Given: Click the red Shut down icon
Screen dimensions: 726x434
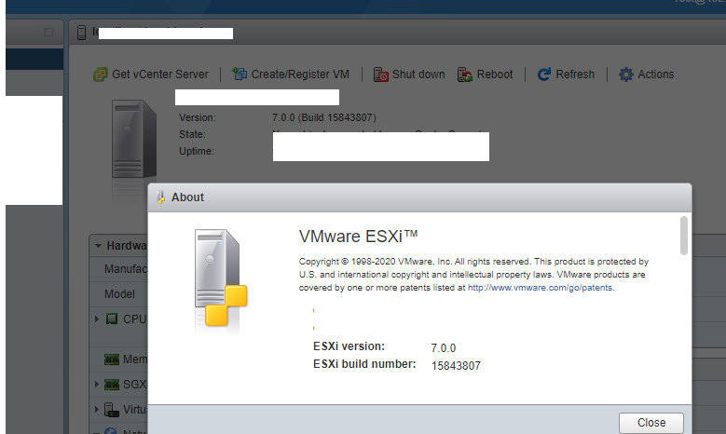Looking at the screenshot, I should (x=380, y=75).
